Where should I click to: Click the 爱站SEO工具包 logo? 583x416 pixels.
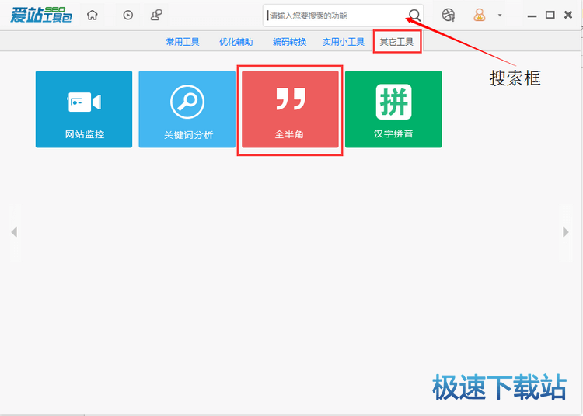pyautogui.click(x=41, y=15)
